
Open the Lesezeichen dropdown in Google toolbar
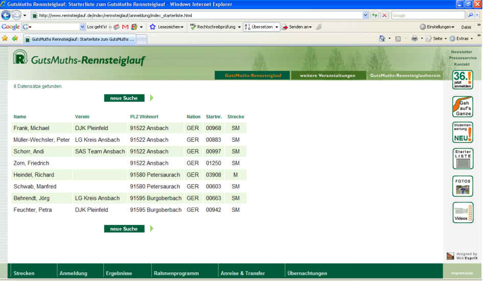(x=167, y=27)
